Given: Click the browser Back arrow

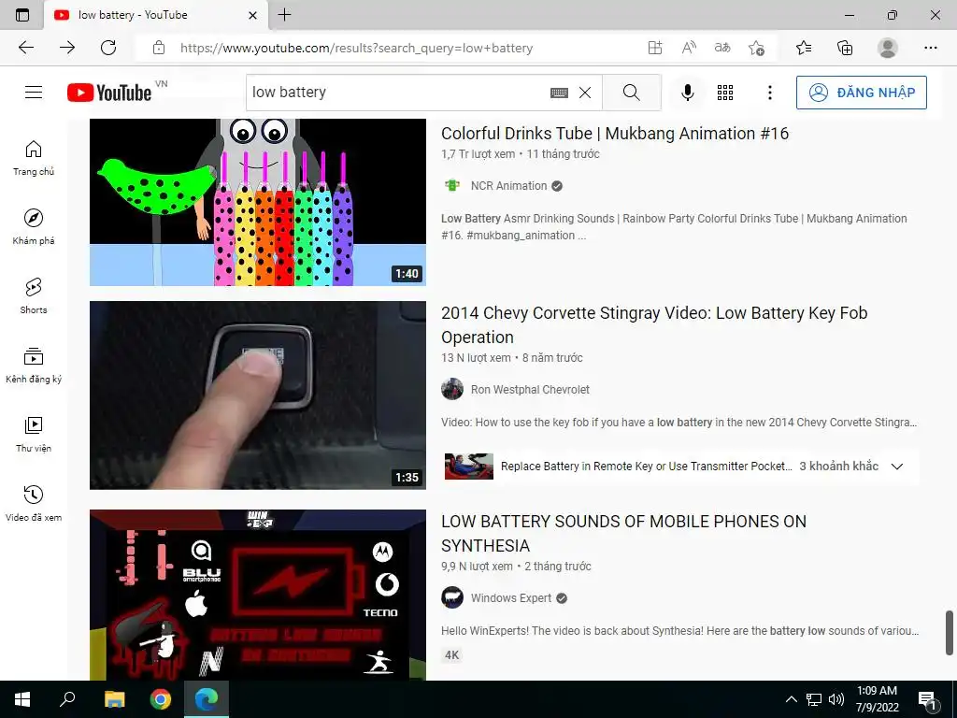Looking at the screenshot, I should (x=25, y=48).
